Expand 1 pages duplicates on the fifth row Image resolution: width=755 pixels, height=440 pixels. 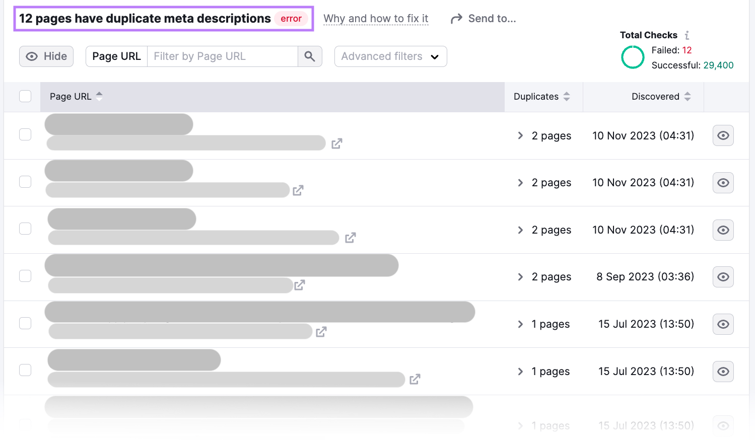click(521, 324)
